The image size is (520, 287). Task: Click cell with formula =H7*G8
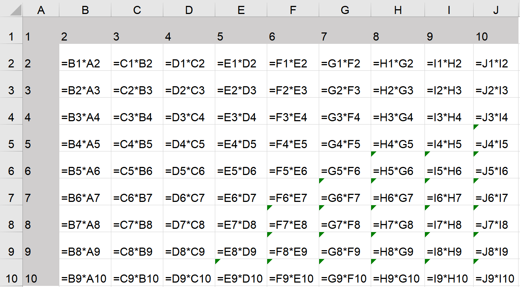pos(398,218)
